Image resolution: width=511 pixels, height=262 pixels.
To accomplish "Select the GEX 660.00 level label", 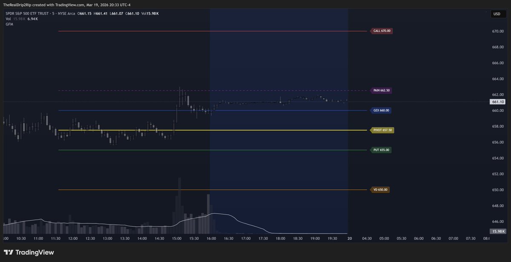I will point(381,110).
